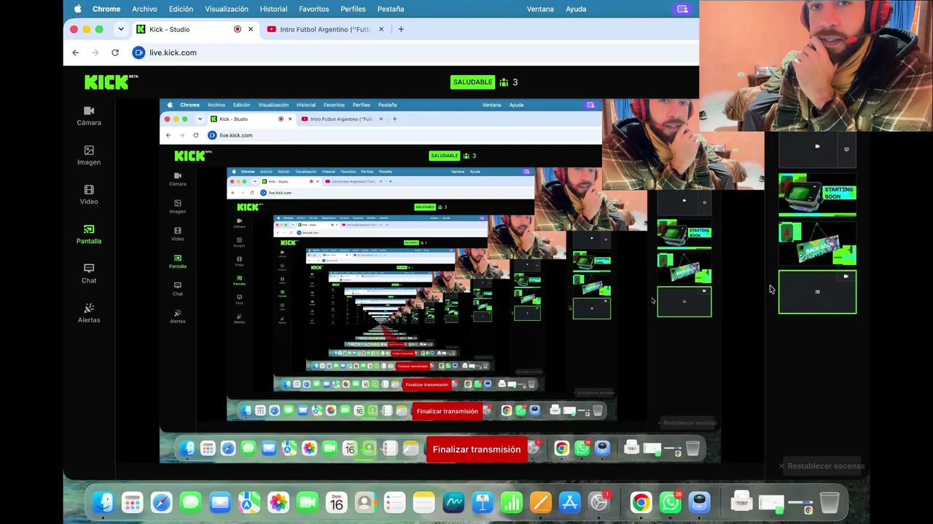This screenshot has height=524, width=933.
Task: Launch Safari from the Dock
Action: [x=162, y=502]
